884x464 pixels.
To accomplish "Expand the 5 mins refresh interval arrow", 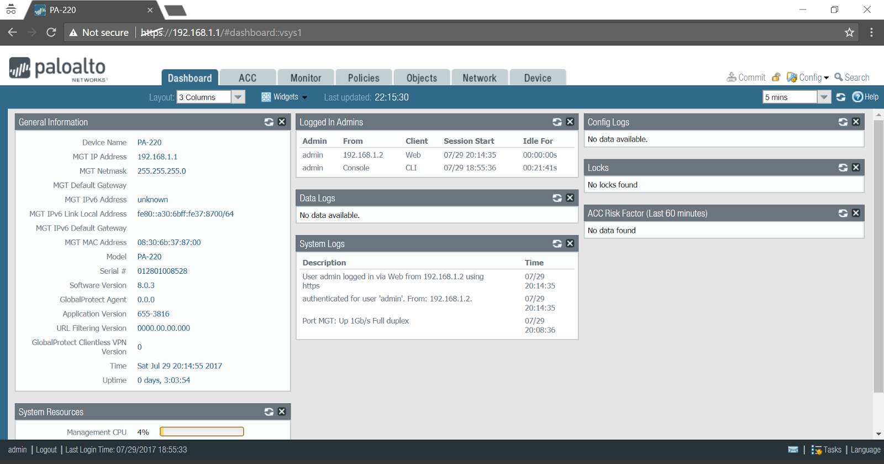I will 824,97.
